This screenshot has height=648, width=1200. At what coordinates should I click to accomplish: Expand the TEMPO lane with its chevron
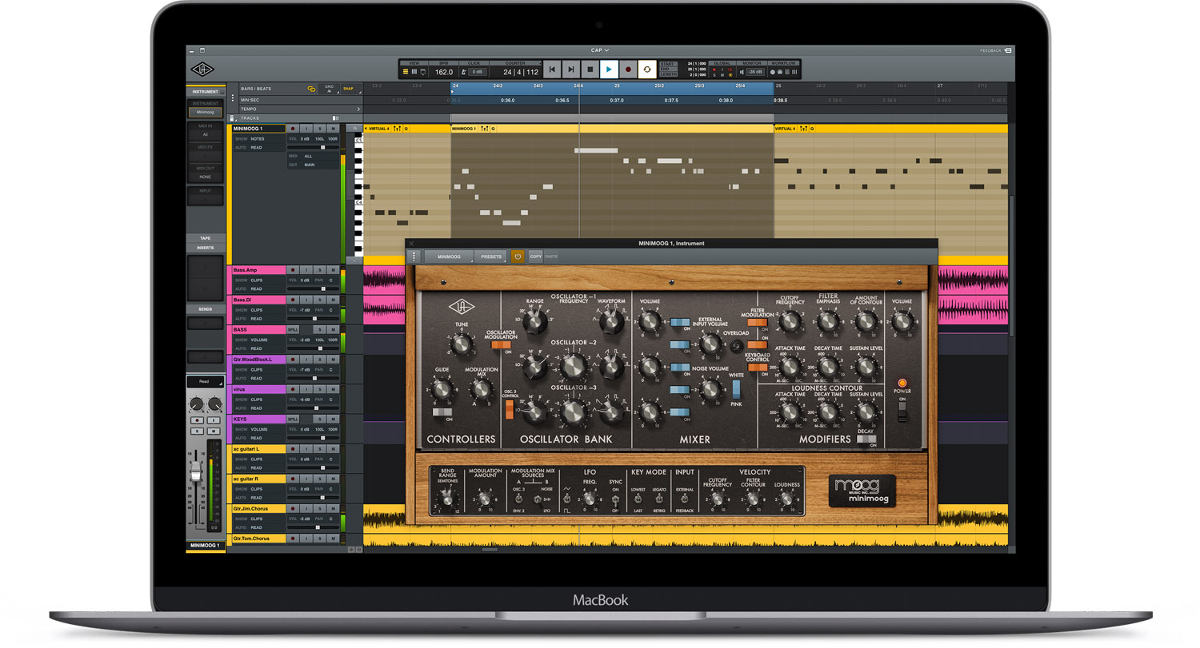(x=359, y=109)
